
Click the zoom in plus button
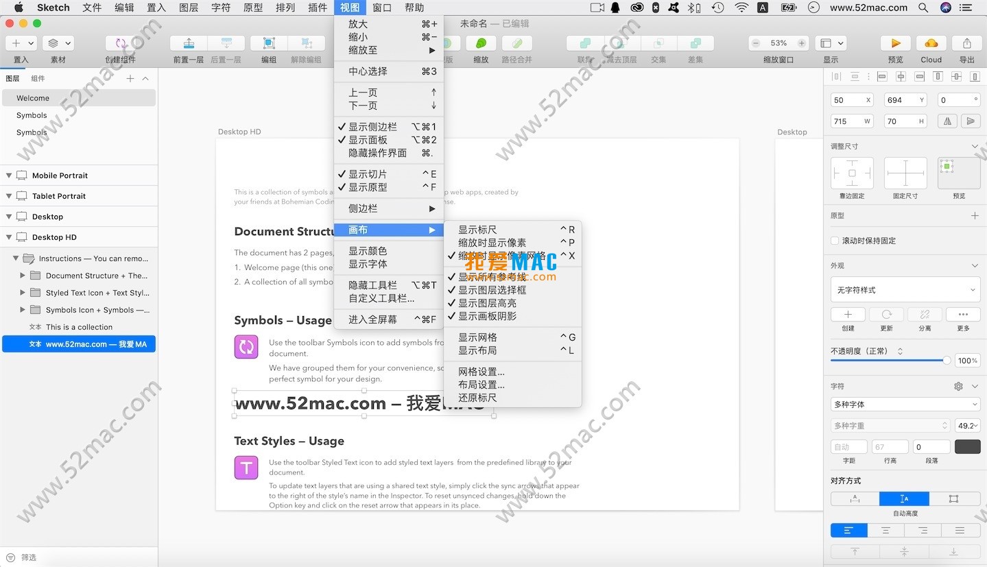coord(802,43)
